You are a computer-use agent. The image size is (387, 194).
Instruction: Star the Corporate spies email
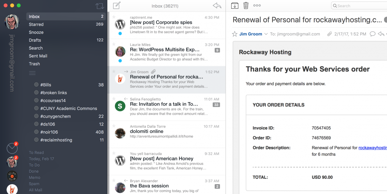coord(114,17)
